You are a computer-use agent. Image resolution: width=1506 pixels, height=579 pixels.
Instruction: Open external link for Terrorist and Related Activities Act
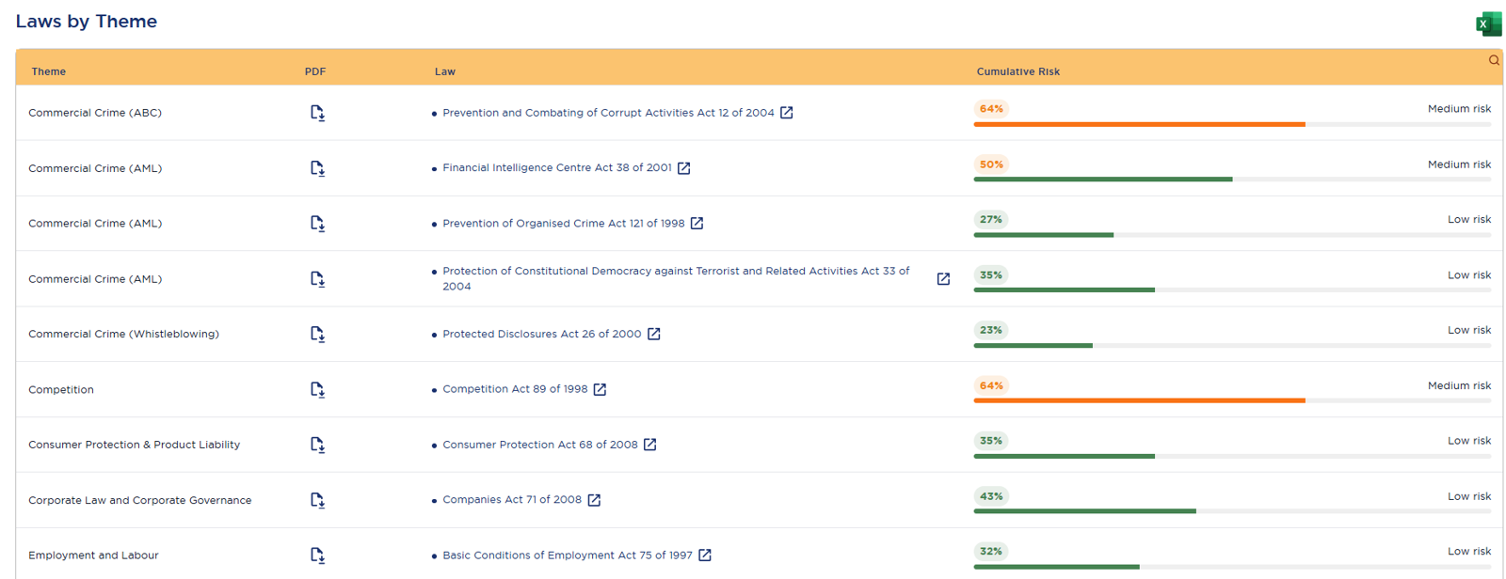coord(943,279)
